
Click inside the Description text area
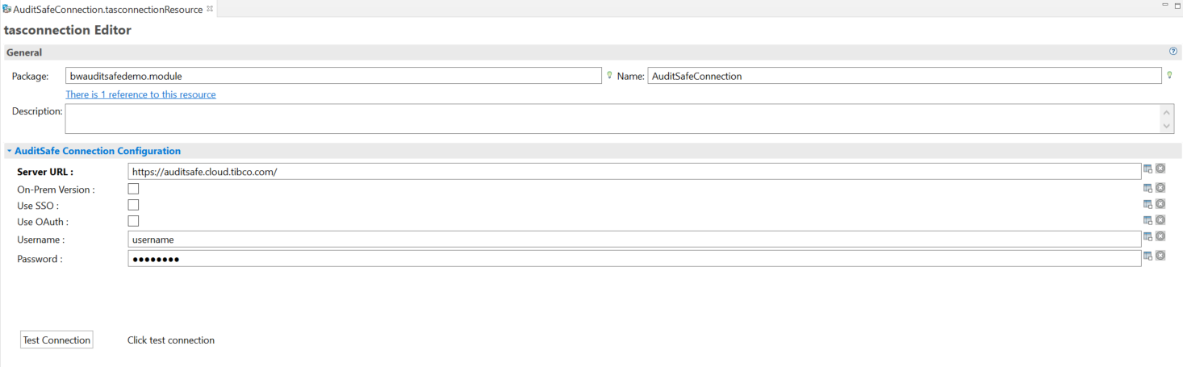click(x=612, y=119)
